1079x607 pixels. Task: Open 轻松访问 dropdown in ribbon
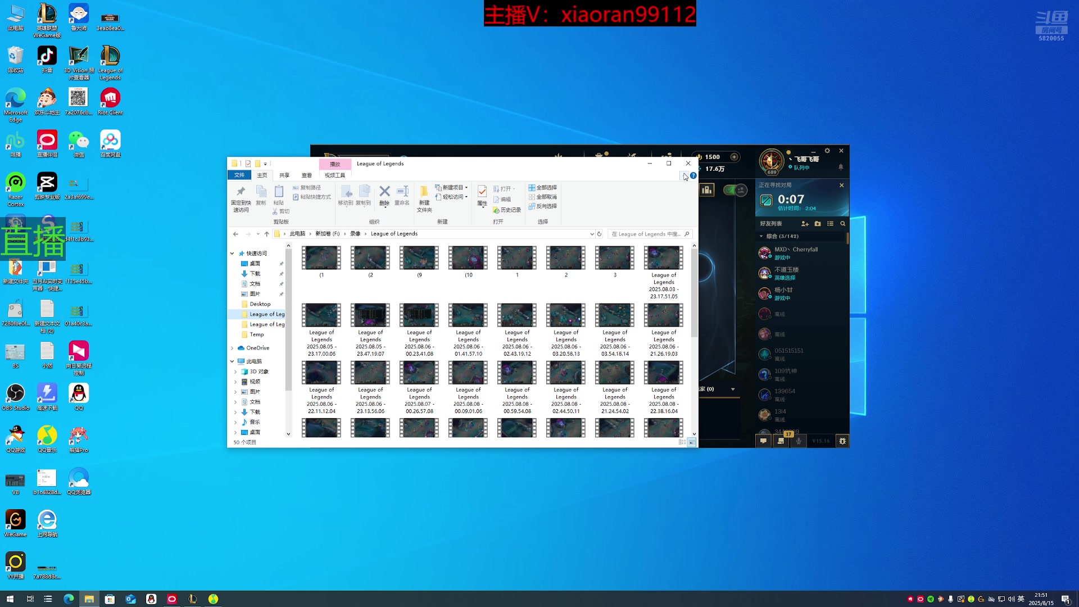click(x=451, y=197)
